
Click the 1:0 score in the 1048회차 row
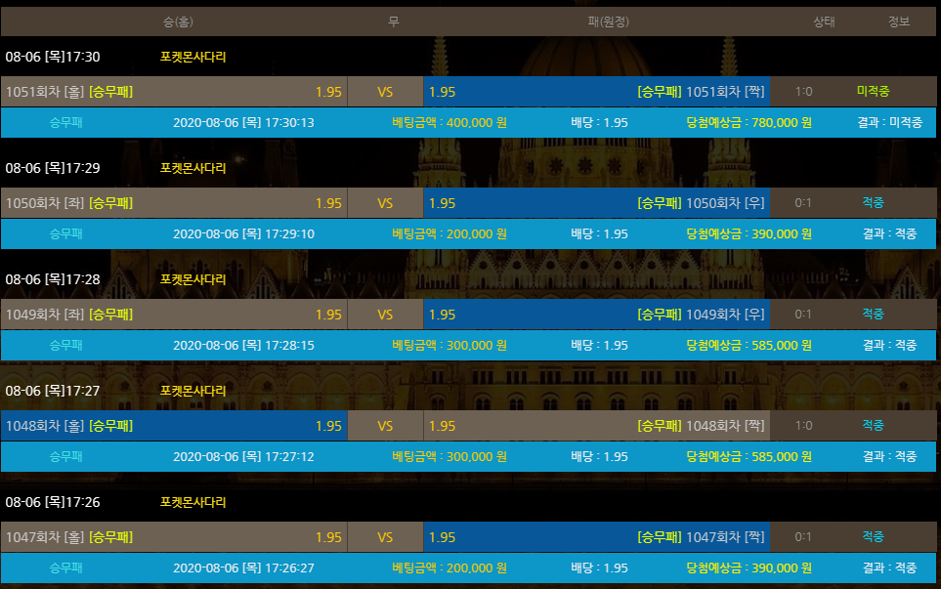tap(803, 426)
